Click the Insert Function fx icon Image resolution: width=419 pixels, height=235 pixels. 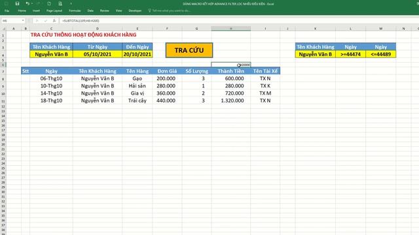[x=54, y=20]
